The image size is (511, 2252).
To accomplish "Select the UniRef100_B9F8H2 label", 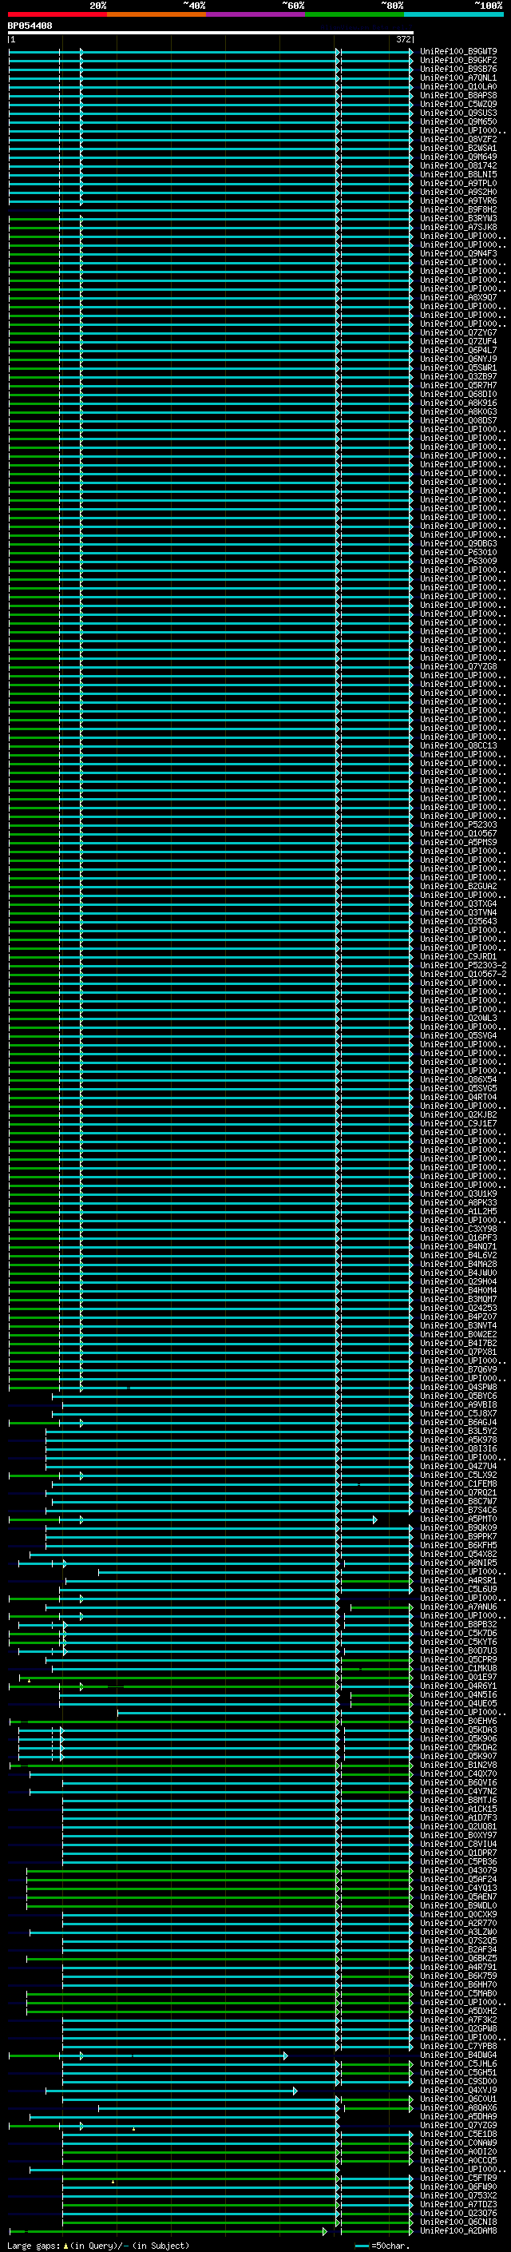I will tap(458, 210).
